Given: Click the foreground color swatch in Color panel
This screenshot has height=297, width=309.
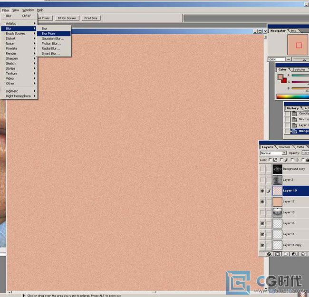Looking at the screenshot, I should tap(280, 76).
